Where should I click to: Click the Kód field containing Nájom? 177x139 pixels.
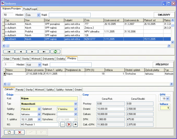49,98
